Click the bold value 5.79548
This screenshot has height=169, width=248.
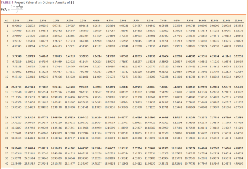[x=17, y=56]
